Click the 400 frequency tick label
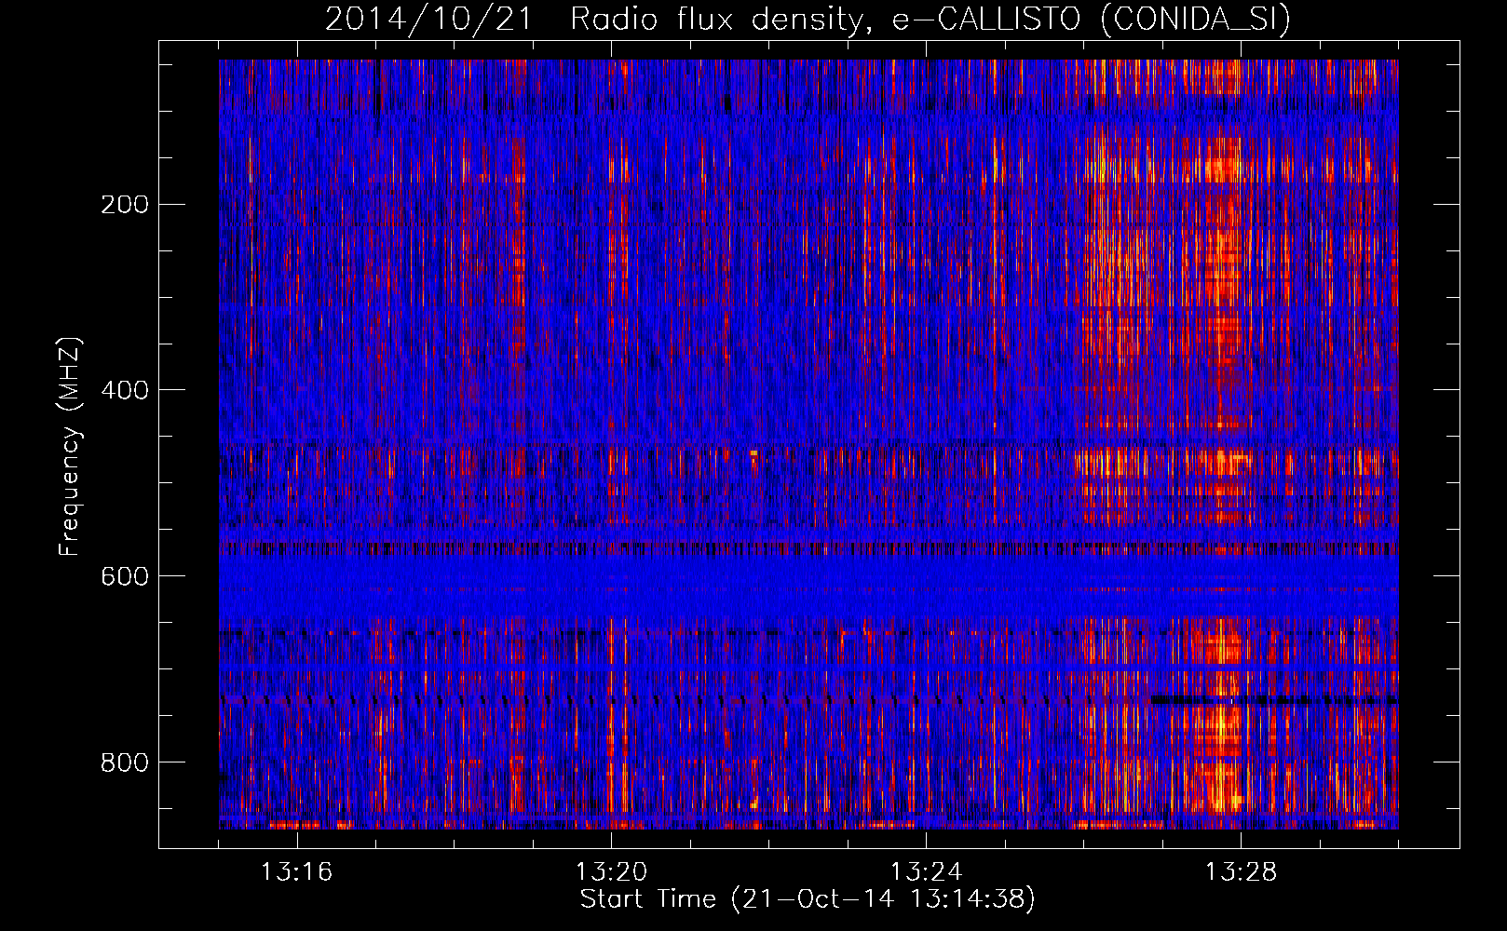 [x=125, y=390]
